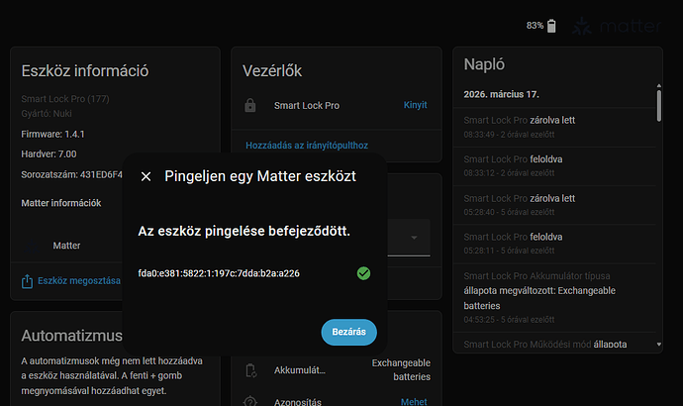Click the lock icon beside Smart Lock Pro
The image size is (683, 406).
point(250,105)
